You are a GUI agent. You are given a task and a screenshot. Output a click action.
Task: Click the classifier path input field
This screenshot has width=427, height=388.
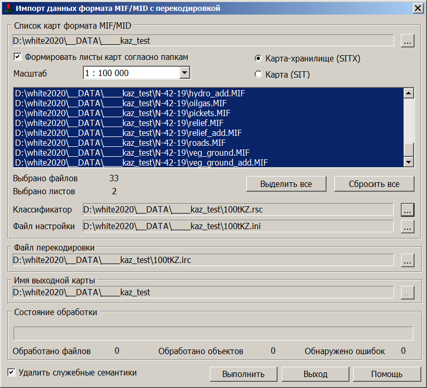pyautogui.click(x=237, y=209)
